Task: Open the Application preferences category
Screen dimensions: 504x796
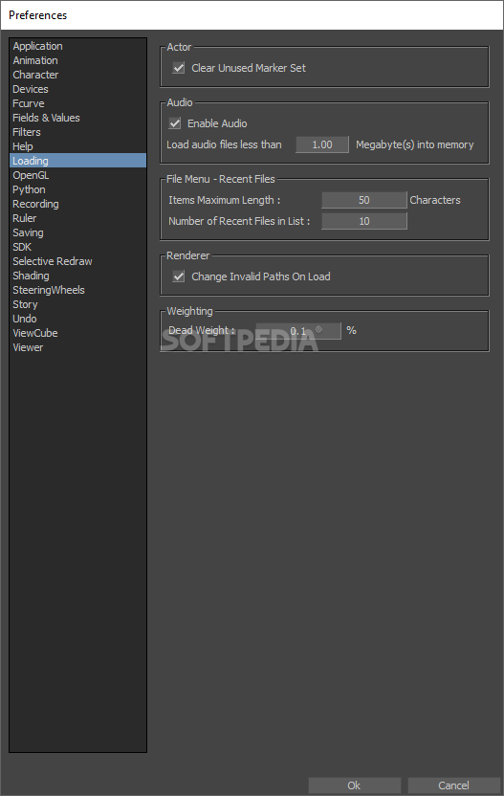Action: coord(77,46)
